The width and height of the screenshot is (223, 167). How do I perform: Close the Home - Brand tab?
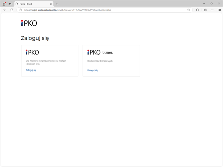[x=51, y=4]
